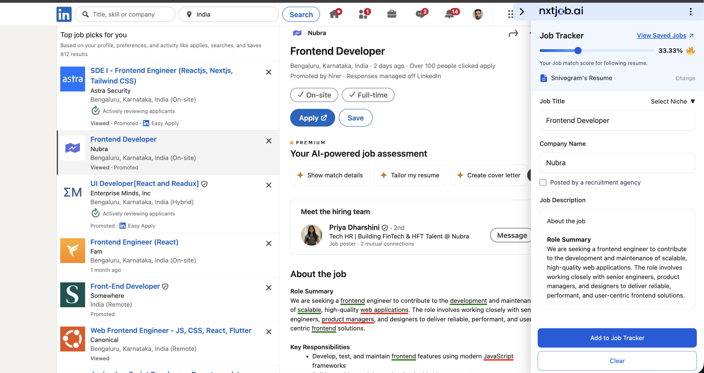Viewport: 704px width, 373px height.
Task: Adjust the job match score slider
Action: pyautogui.click(x=578, y=51)
